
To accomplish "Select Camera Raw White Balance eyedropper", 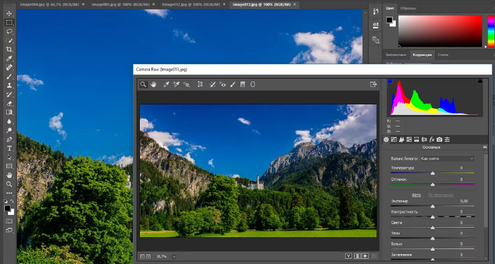I will click(166, 84).
